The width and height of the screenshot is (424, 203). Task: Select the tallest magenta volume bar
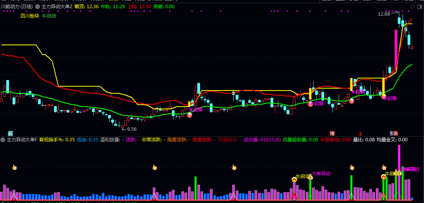tap(399, 172)
